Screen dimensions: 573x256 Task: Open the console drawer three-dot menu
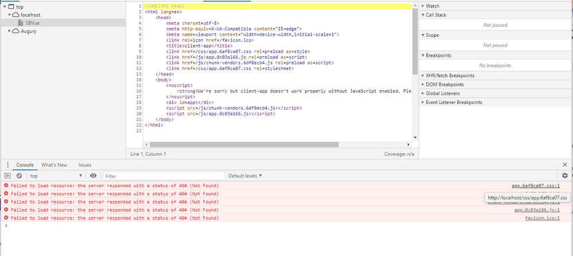pyautogui.click(x=7, y=165)
